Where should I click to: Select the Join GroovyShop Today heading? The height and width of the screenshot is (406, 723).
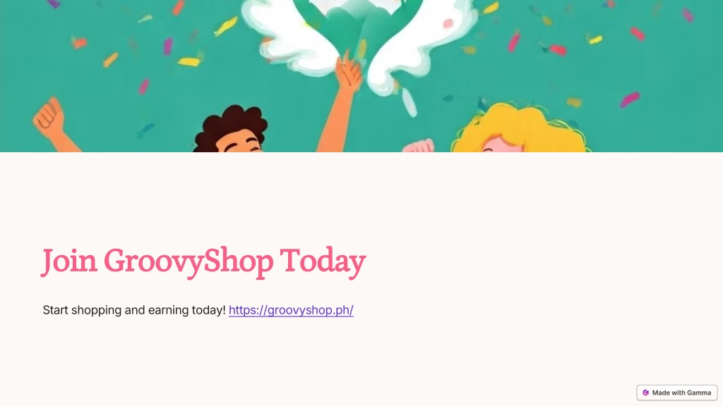[204, 262]
